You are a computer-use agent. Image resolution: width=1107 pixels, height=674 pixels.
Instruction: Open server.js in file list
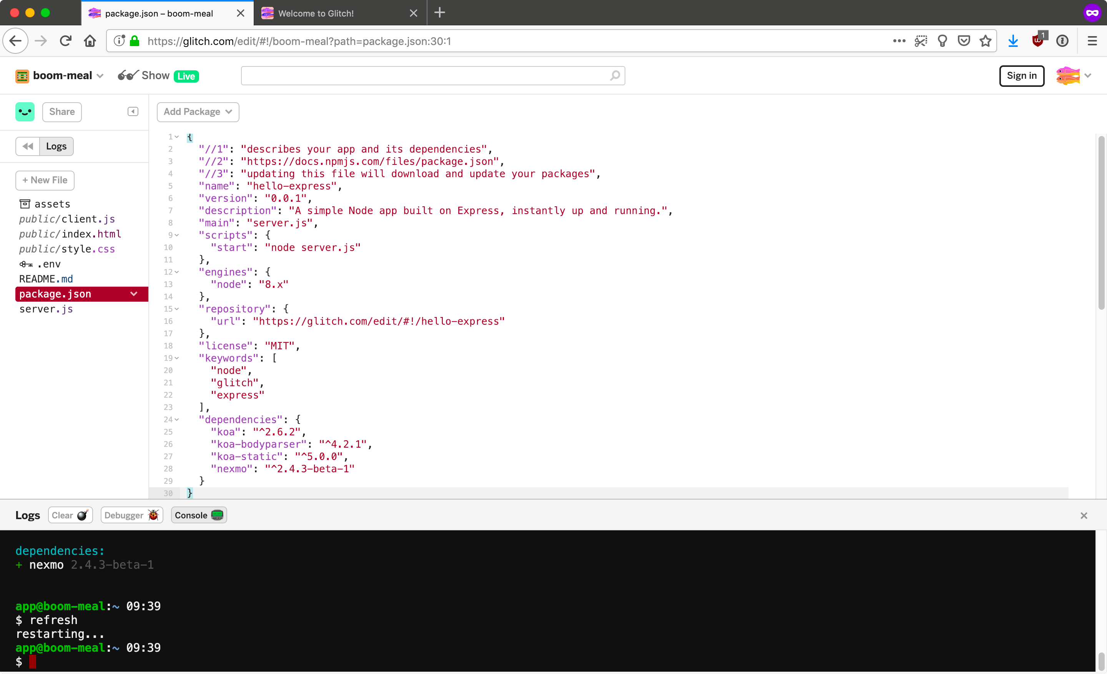click(46, 309)
